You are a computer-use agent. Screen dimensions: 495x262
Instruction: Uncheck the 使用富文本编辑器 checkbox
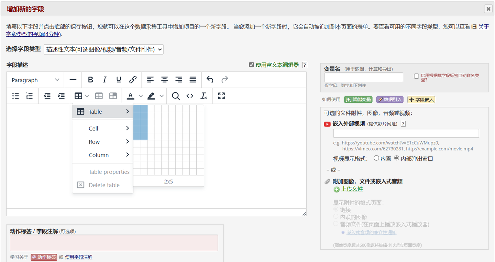pyautogui.click(x=252, y=65)
